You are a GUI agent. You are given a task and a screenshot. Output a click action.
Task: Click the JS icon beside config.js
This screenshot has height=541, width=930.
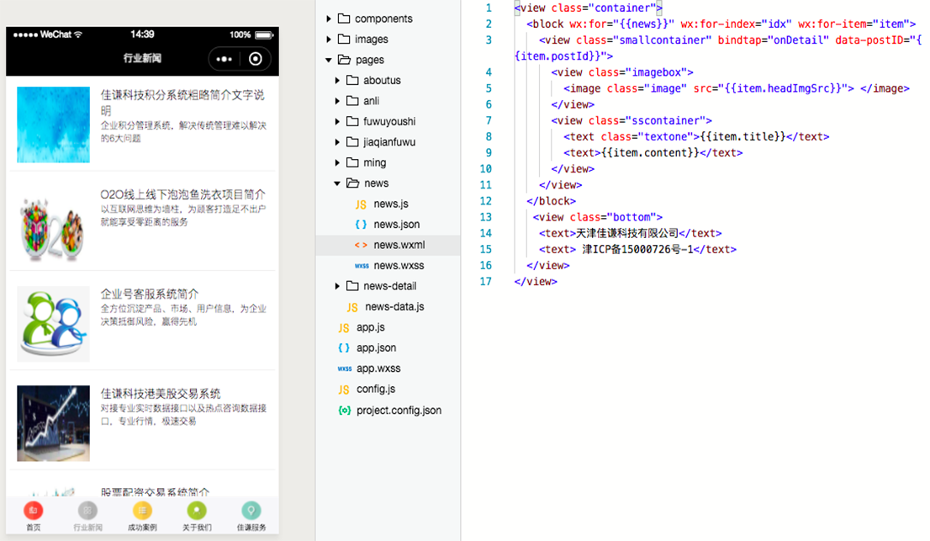[343, 390]
